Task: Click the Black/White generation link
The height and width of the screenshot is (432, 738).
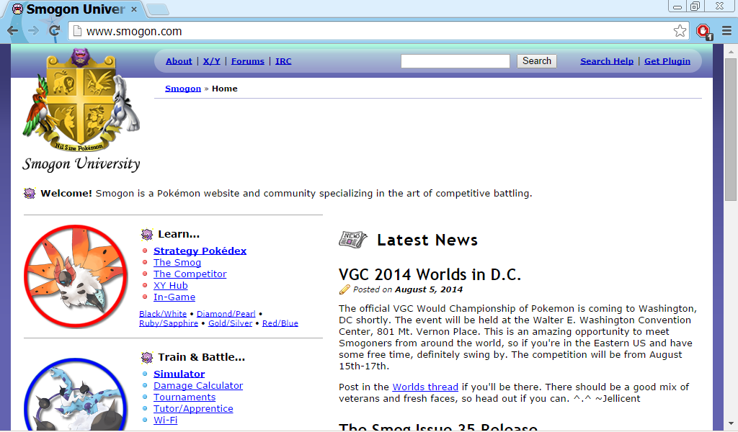Action: [x=163, y=313]
